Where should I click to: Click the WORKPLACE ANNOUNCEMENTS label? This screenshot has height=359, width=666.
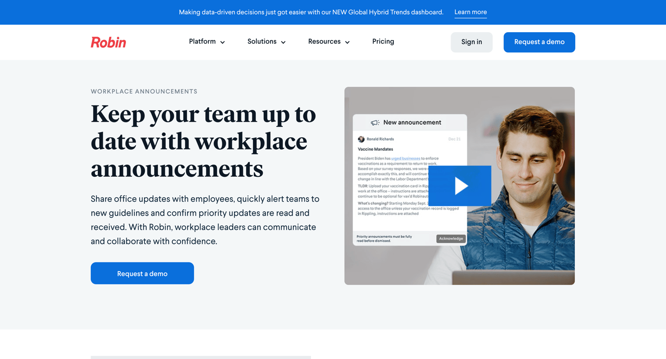pyautogui.click(x=144, y=92)
